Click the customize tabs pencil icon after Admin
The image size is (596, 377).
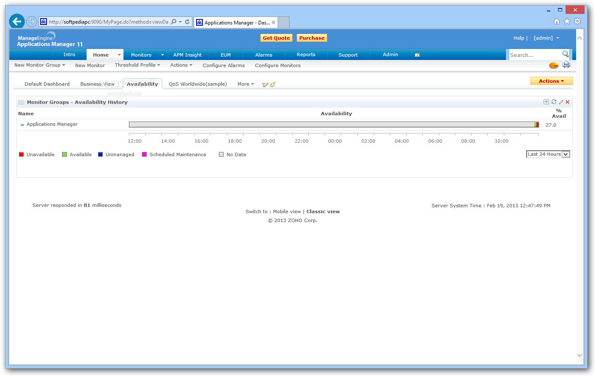coord(417,55)
